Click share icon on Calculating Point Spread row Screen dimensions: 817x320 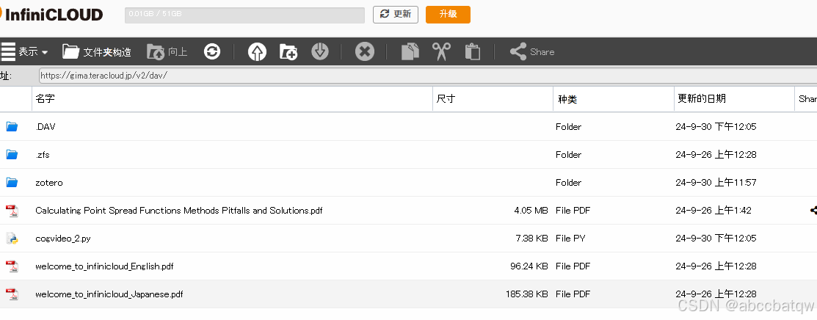[x=813, y=211]
